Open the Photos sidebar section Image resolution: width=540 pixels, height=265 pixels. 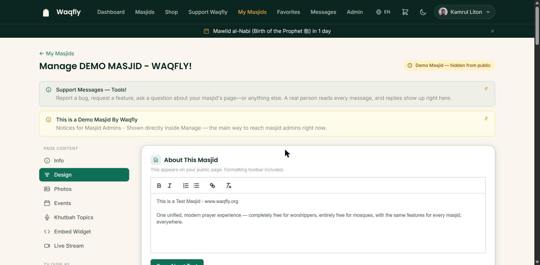pos(84,189)
